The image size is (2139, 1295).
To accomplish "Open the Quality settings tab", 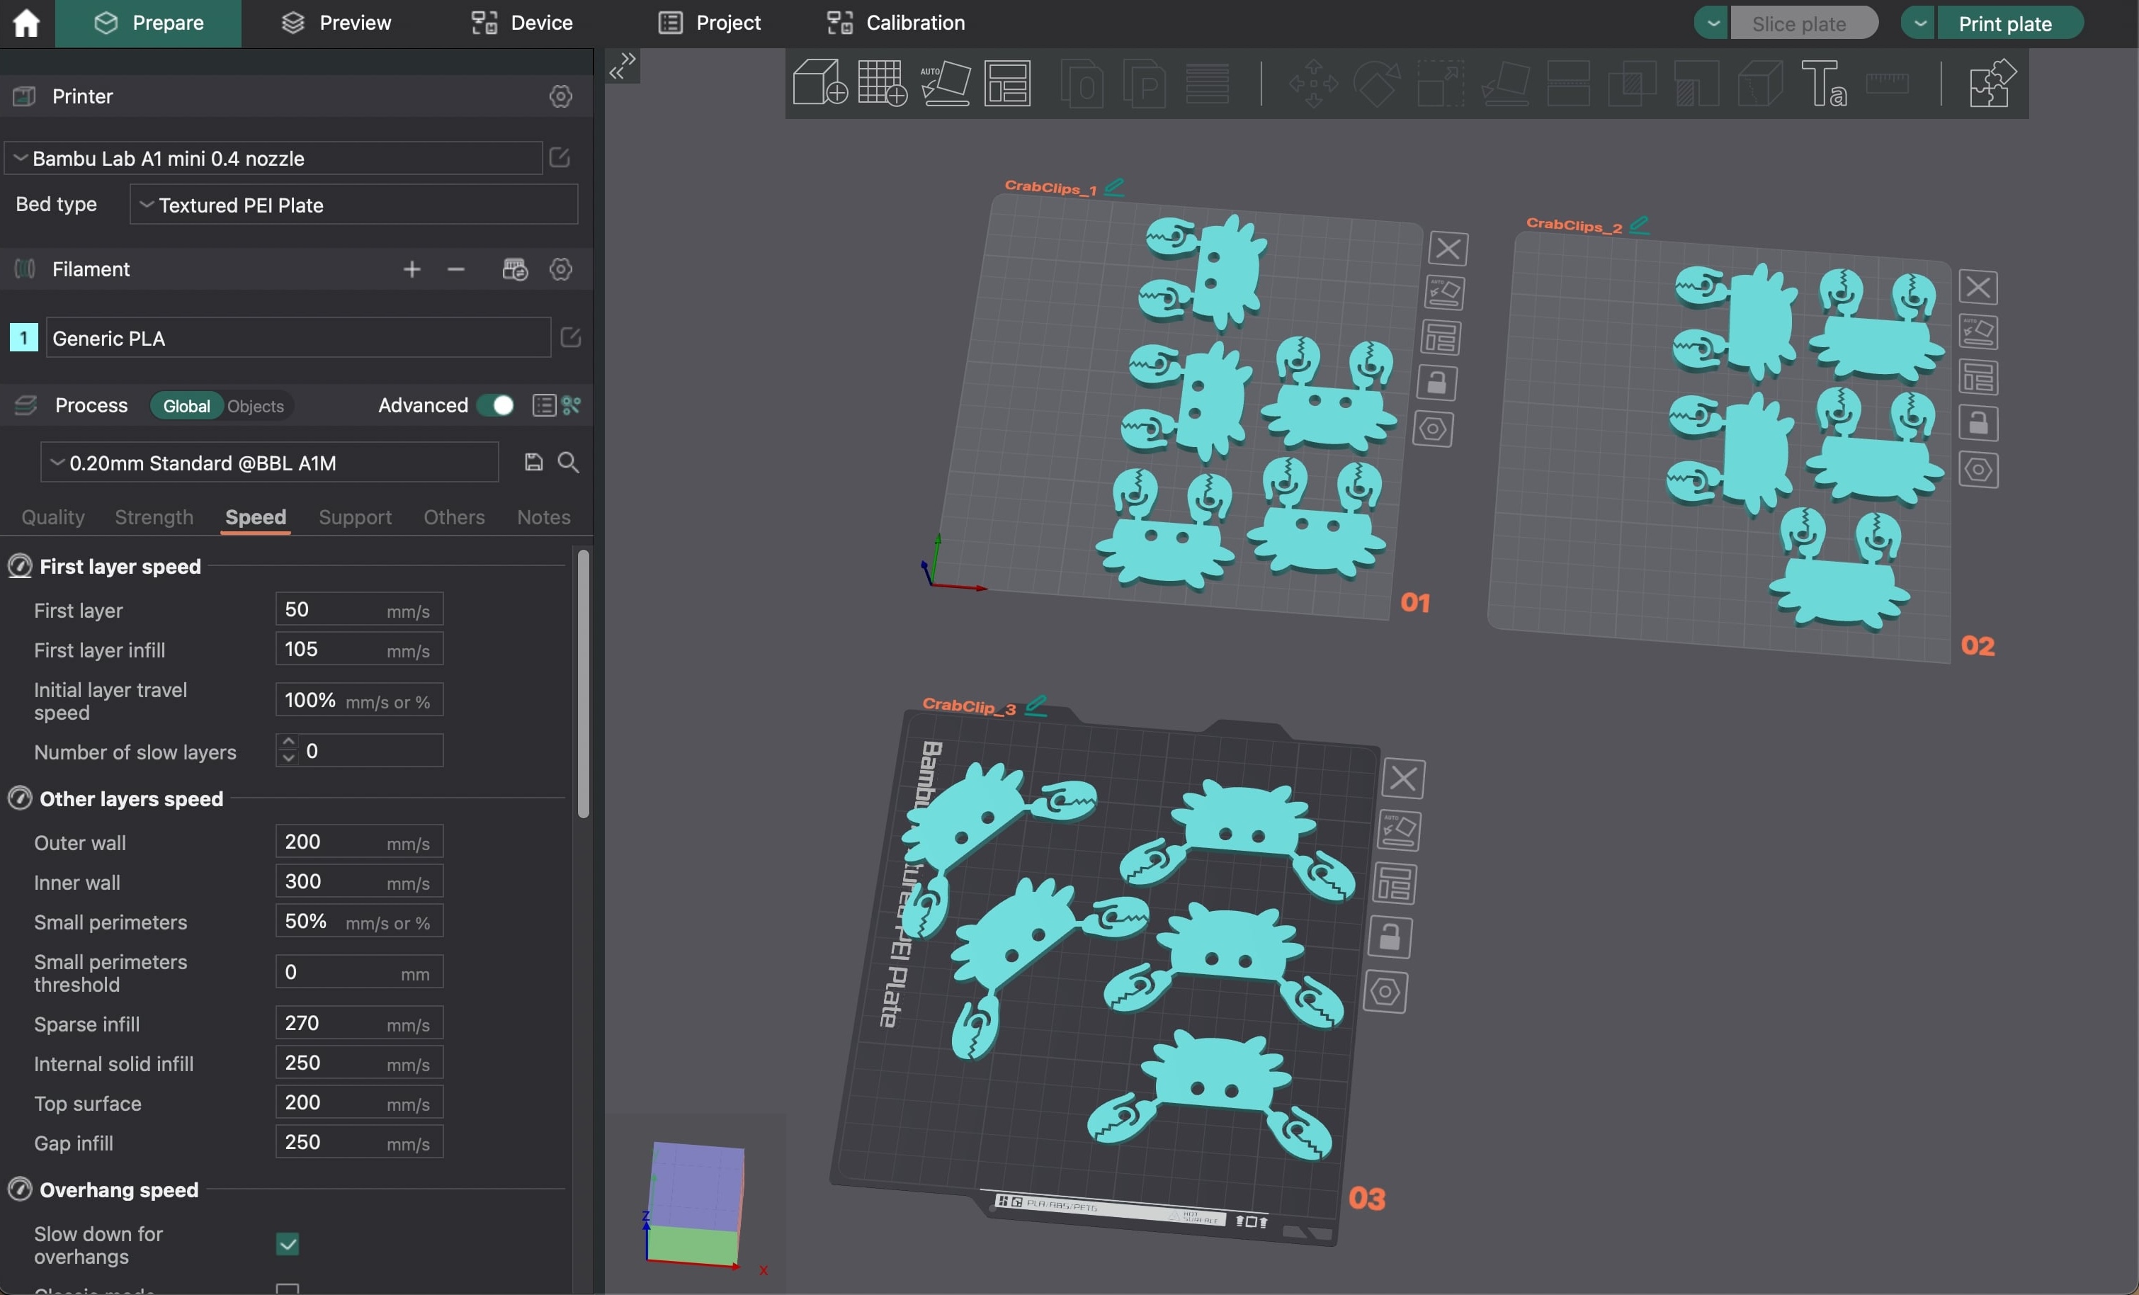I will pos(53,518).
